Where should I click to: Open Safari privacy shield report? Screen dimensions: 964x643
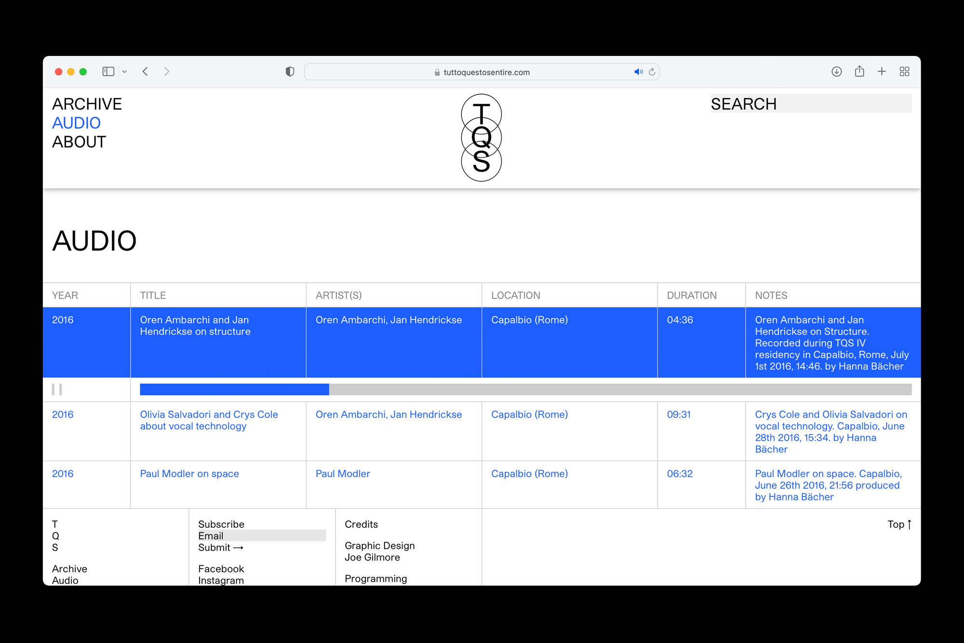coord(290,71)
